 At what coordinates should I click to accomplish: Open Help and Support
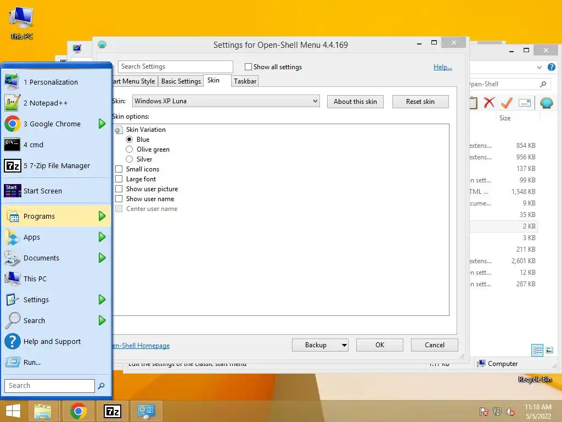57,341
